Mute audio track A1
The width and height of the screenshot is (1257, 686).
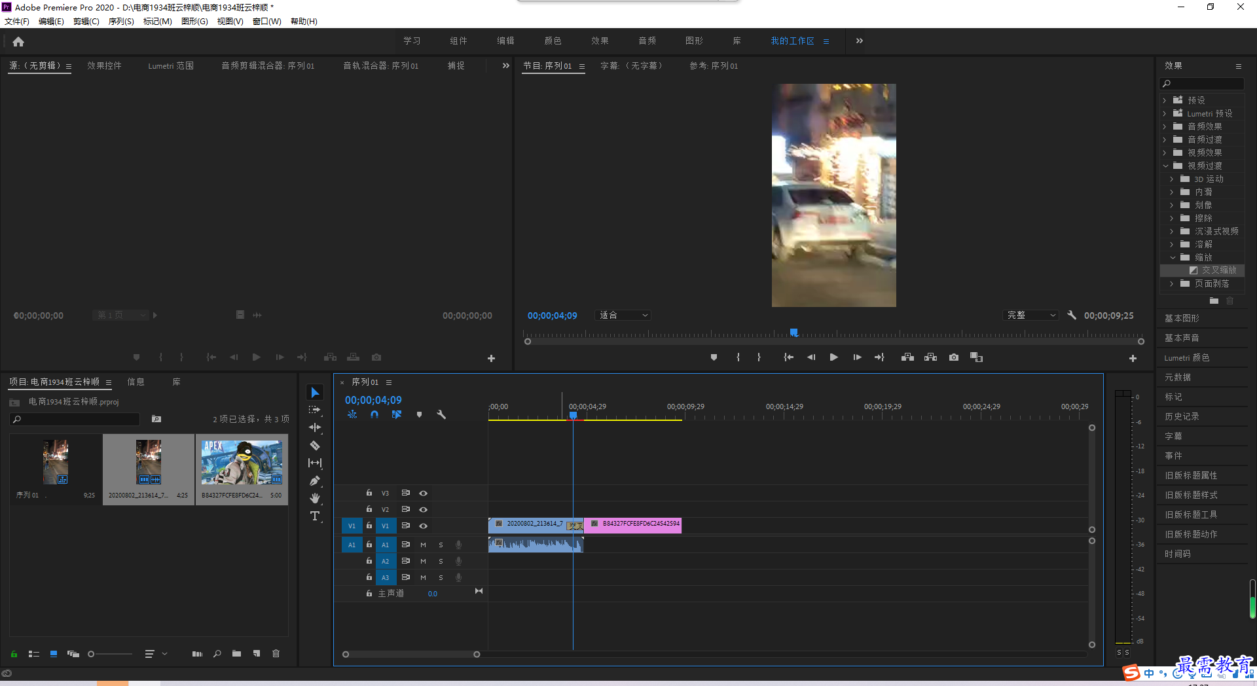point(423,545)
